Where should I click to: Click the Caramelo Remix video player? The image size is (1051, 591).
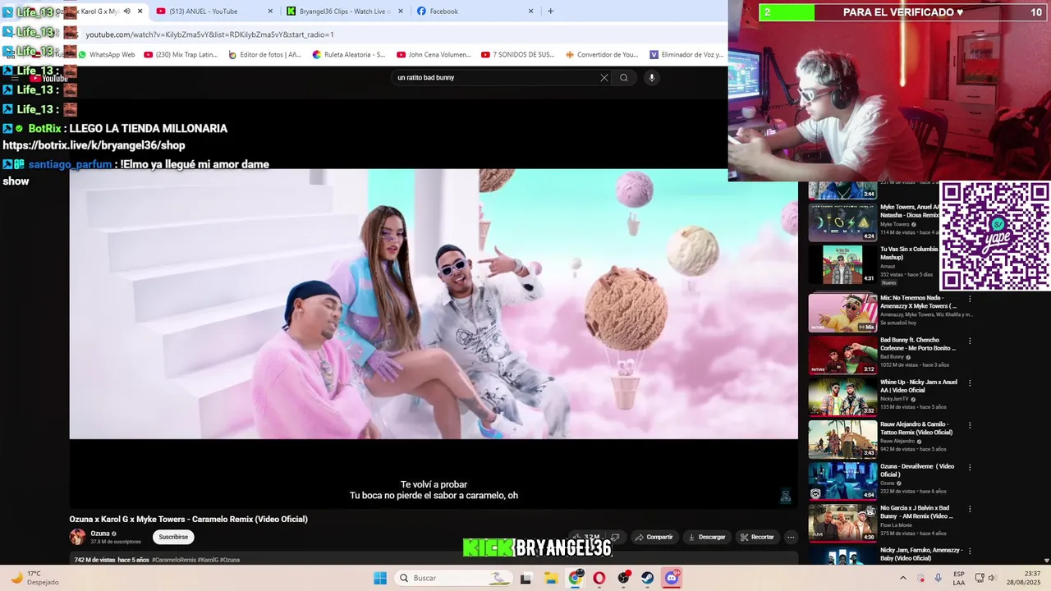point(434,304)
